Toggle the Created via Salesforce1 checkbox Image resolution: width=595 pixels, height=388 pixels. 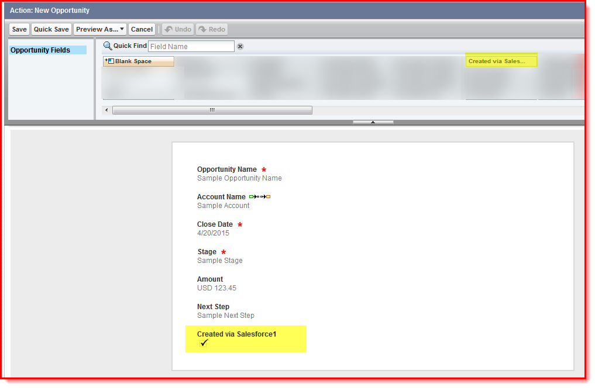[x=204, y=343]
